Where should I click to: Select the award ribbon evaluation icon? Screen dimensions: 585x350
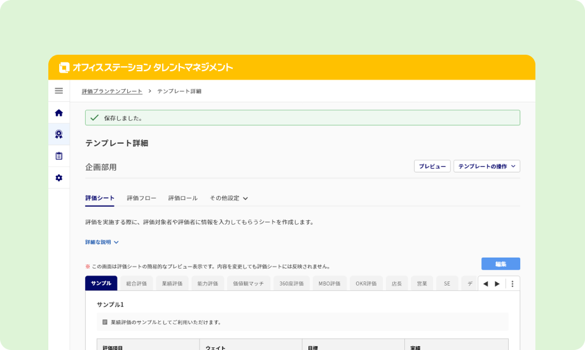[x=59, y=134]
